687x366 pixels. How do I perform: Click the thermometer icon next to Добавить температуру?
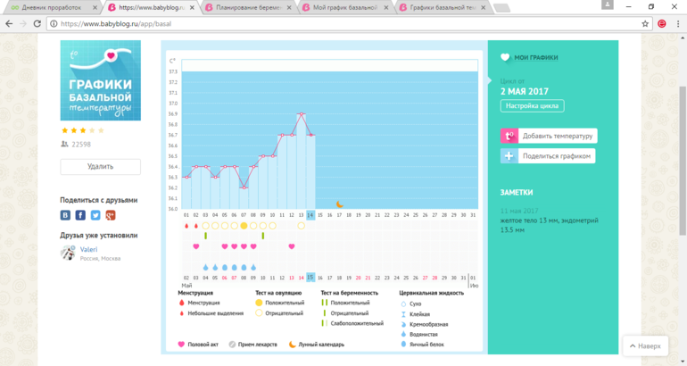point(509,136)
